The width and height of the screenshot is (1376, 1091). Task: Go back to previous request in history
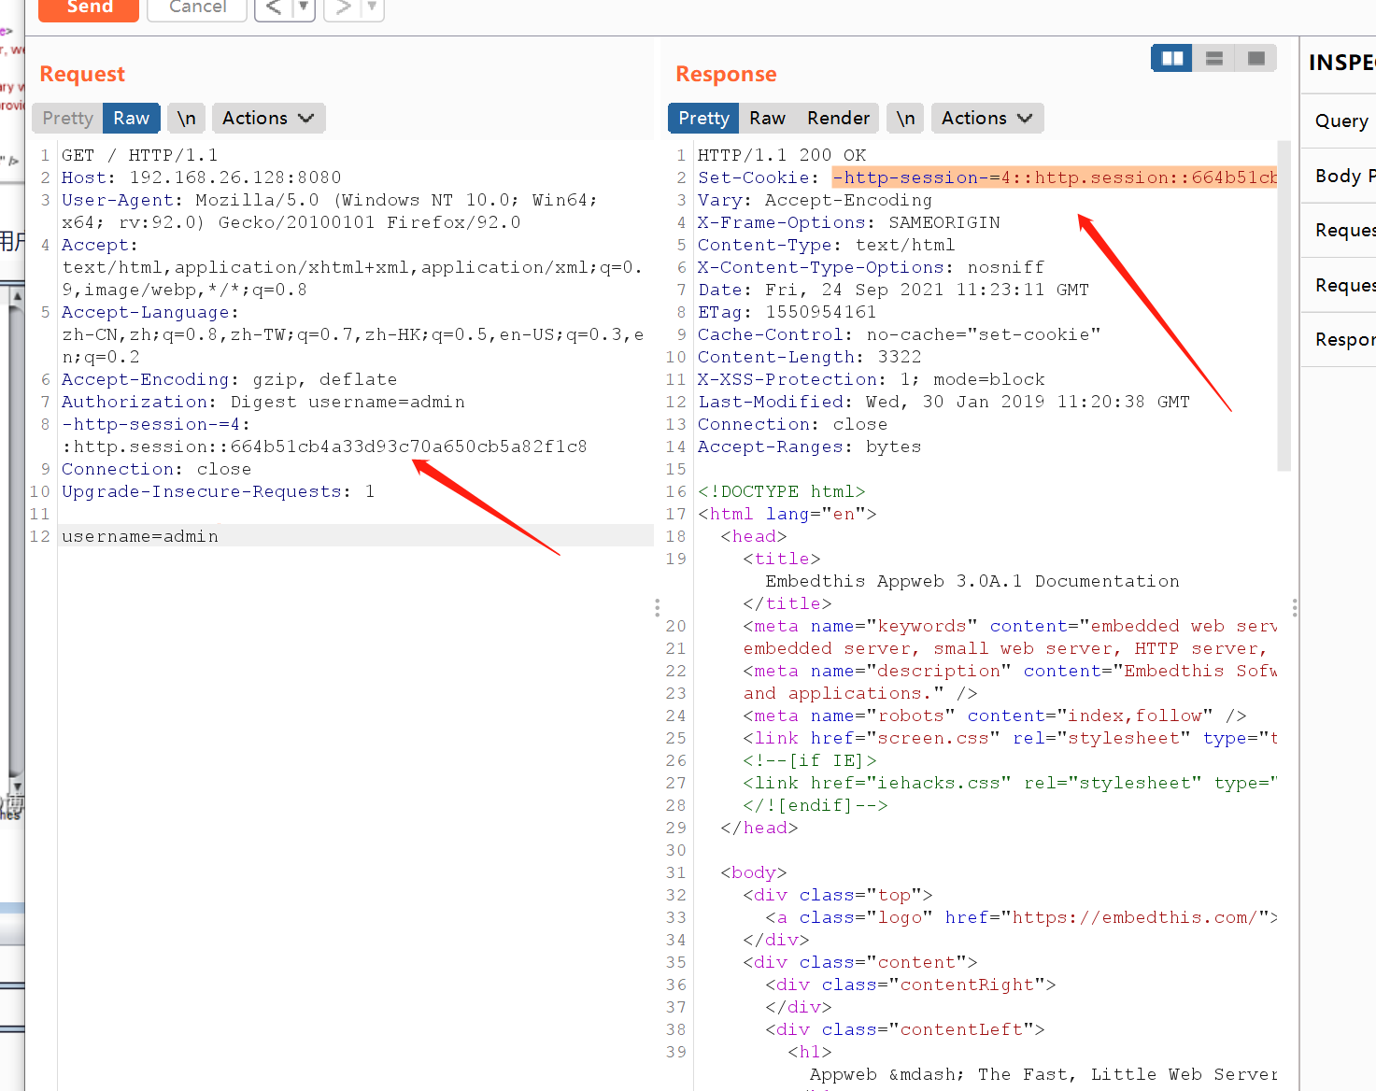tap(274, 7)
